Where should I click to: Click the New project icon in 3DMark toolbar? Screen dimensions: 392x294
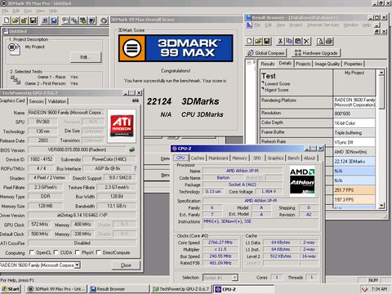tap(7, 20)
